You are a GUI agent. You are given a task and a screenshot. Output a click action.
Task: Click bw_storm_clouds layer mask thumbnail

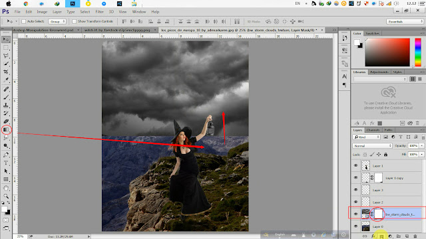[379, 214]
